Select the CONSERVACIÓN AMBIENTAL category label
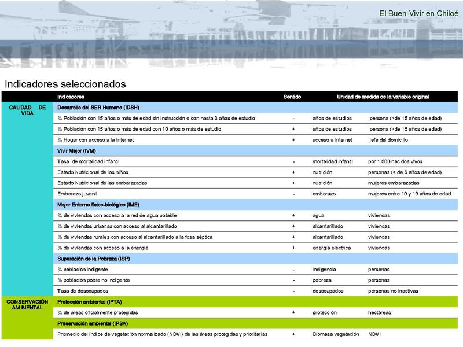 [27, 304]
